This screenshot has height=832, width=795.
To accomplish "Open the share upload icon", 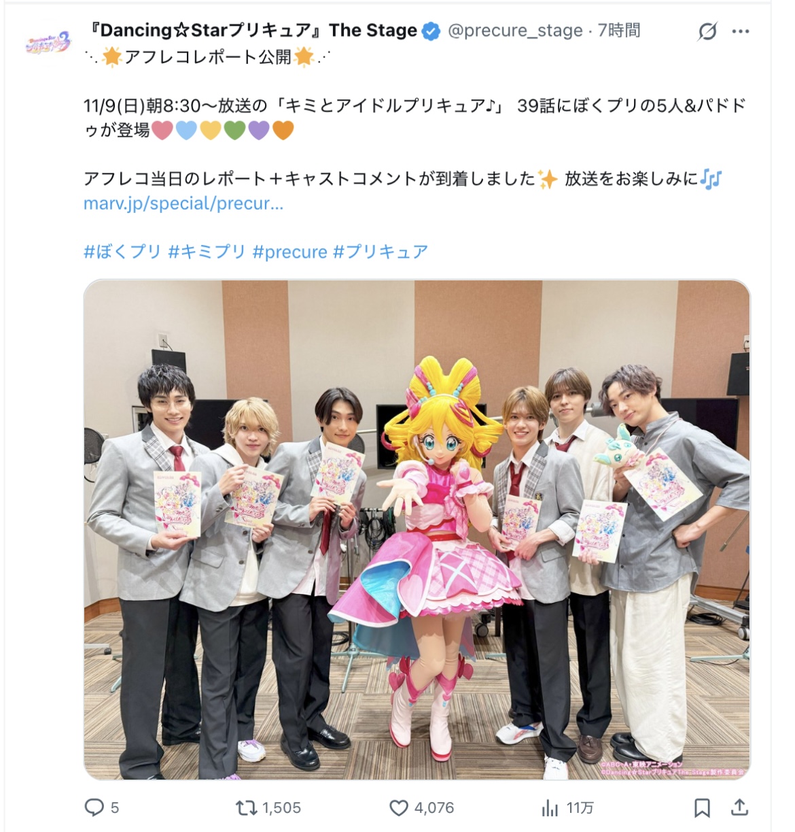I will pos(739,808).
